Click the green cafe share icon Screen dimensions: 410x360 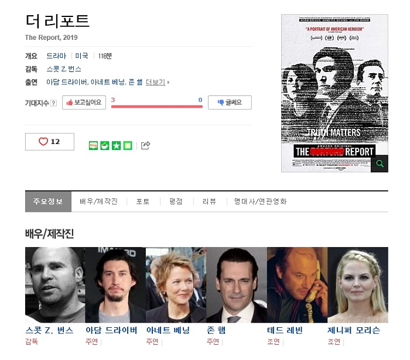105,146
